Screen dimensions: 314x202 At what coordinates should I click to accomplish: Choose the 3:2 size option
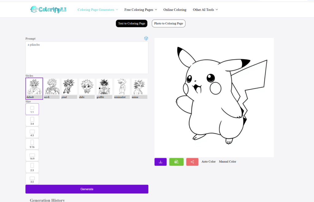[32, 179]
